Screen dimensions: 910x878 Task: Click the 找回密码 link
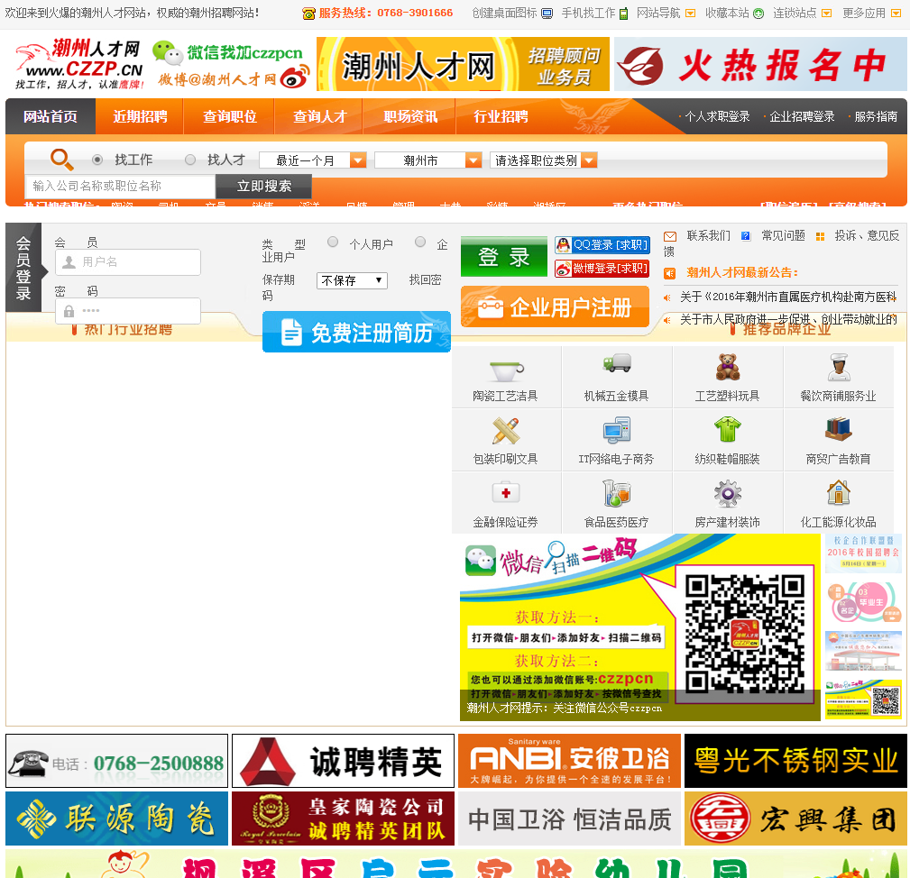pos(426,280)
